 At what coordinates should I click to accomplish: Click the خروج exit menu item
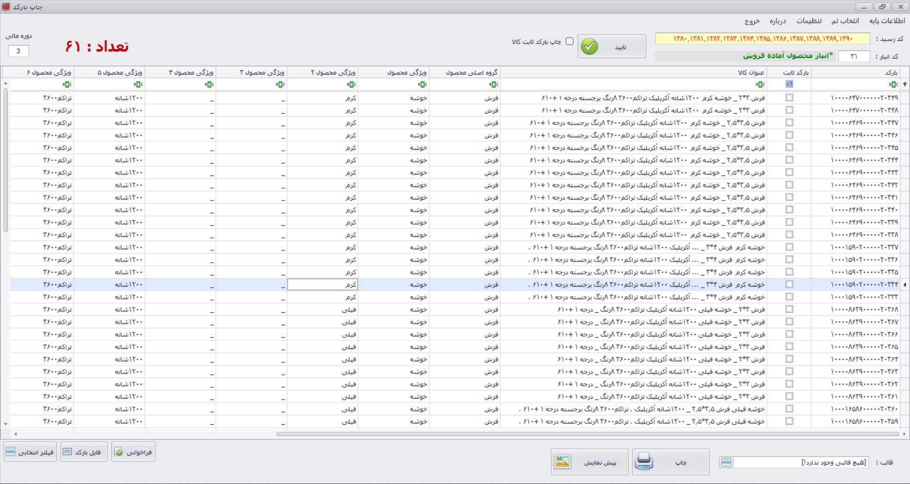(752, 21)
